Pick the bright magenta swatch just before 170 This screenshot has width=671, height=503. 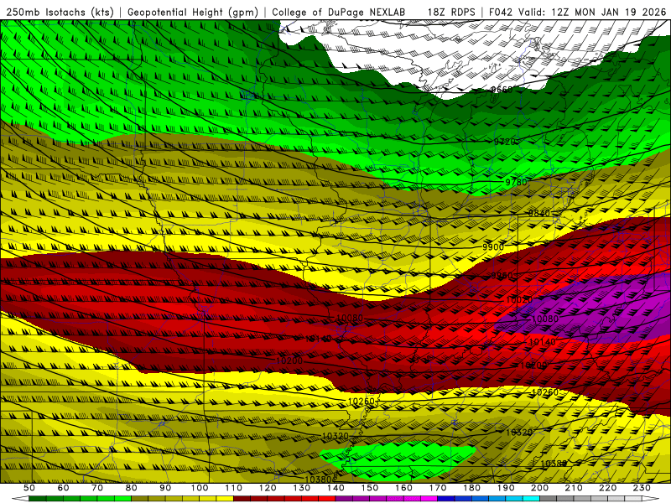point(429,499)
